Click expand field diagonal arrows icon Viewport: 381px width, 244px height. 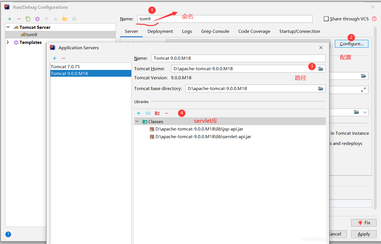[363, 90]
